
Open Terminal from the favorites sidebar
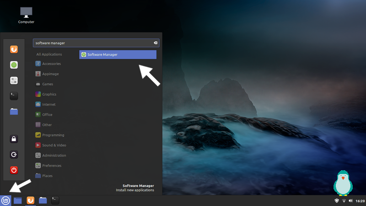[14, 96]
